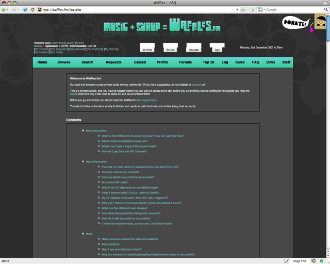Click the scrollbar down arrow

(x=328, y=256)
